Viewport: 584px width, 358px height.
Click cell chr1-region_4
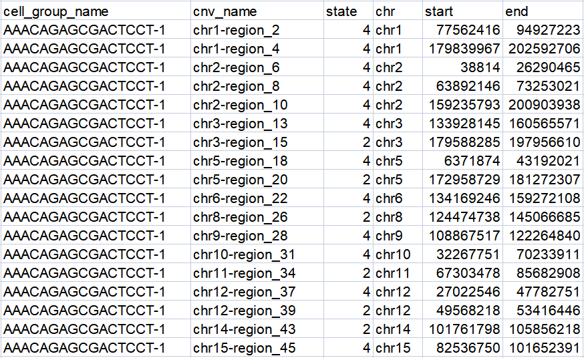point(257,48)
